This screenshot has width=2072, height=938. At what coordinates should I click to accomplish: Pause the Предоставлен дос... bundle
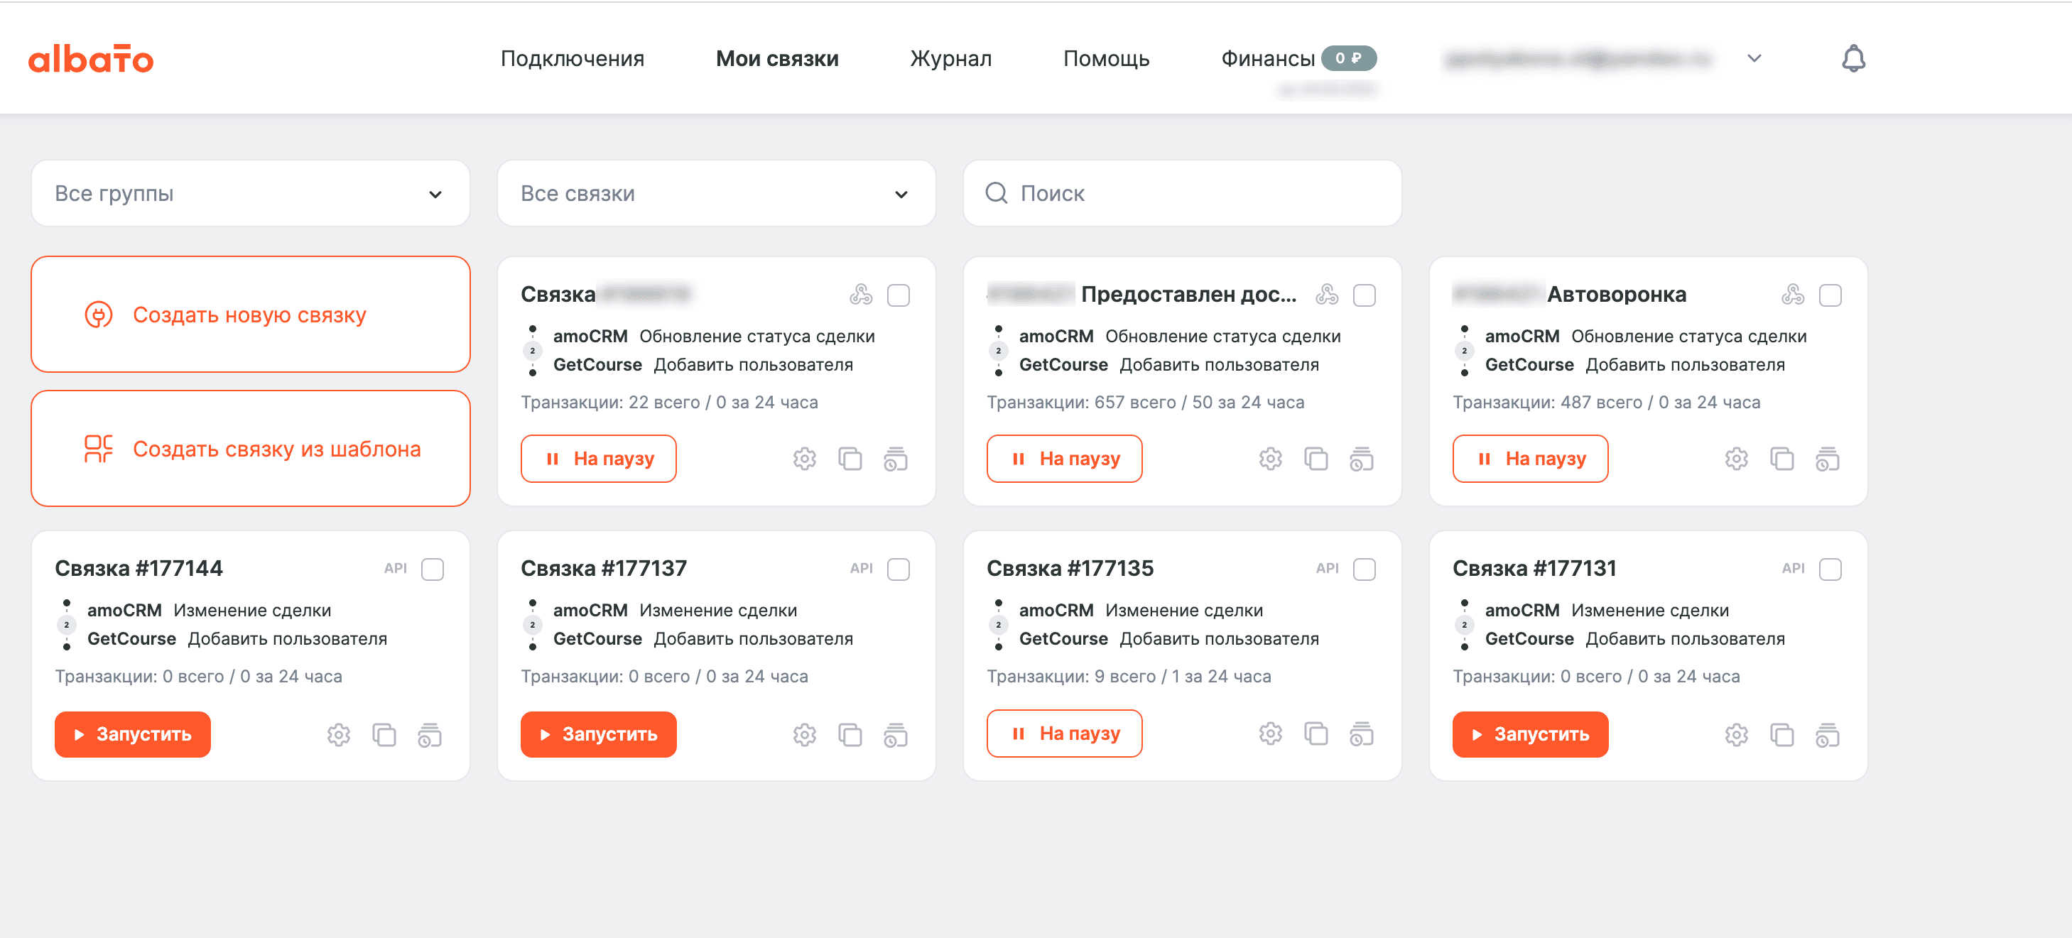1064,458
